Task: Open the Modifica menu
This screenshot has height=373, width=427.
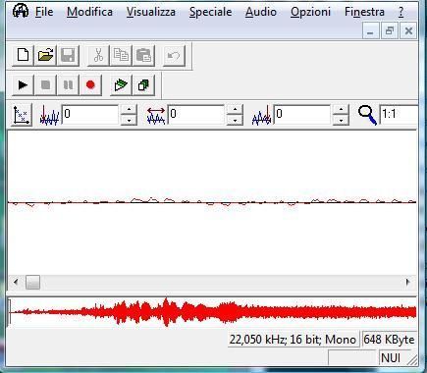Action: pos(89,12)
